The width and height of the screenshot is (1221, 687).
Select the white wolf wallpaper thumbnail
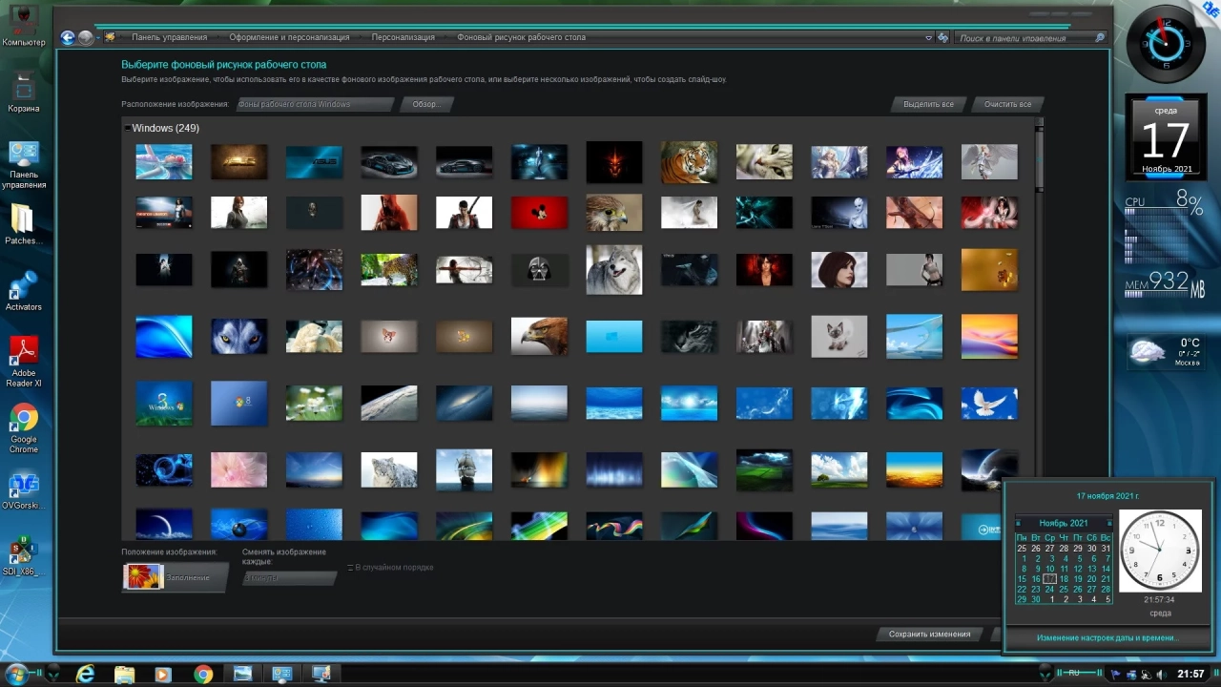pyautogui.click(x=613, y=269)
